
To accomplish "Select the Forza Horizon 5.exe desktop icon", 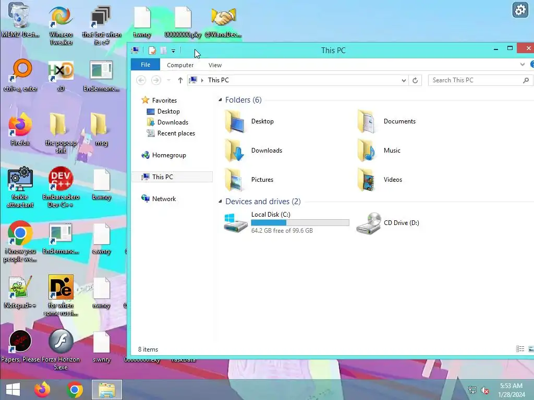I will tap(60, 349).
